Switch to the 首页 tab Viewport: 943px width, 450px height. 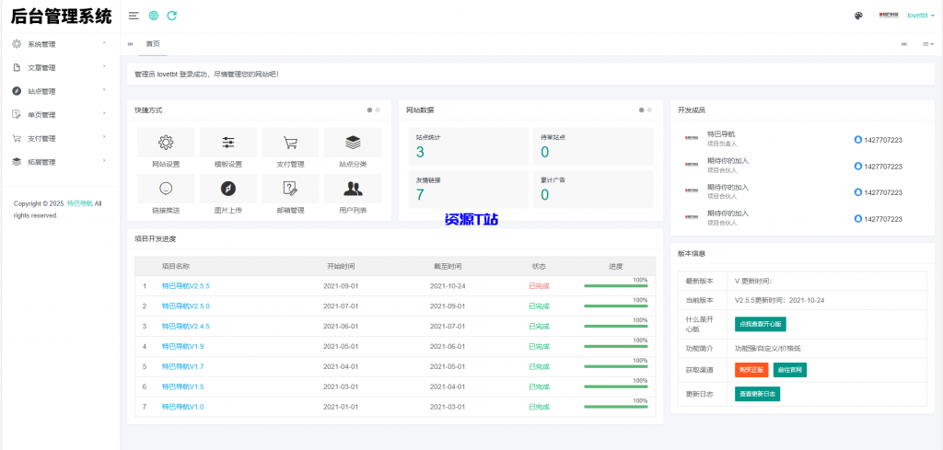click(153, 44)
